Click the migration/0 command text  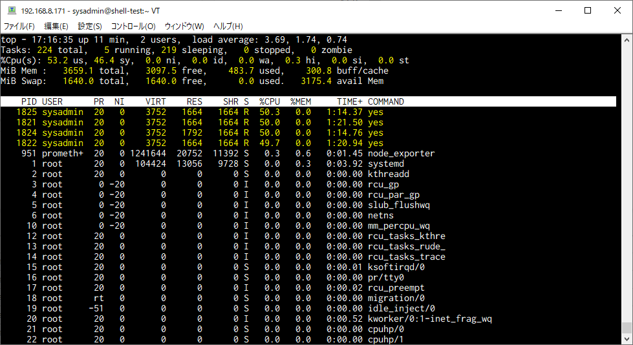[396, 298]
